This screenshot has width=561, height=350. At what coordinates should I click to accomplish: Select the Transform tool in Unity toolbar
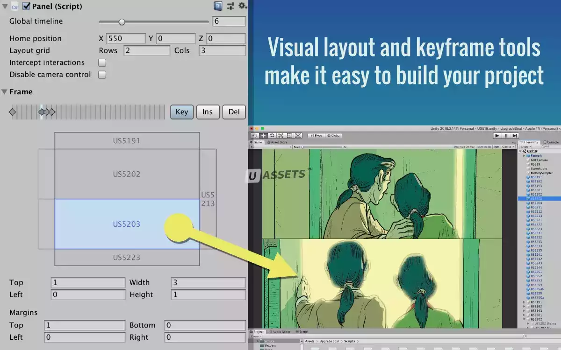coord(298,136)
